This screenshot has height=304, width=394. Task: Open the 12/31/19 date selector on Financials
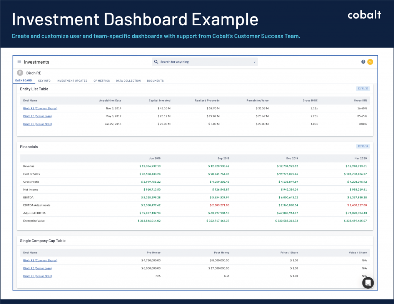pyautogui.click(x=363, y=146)
